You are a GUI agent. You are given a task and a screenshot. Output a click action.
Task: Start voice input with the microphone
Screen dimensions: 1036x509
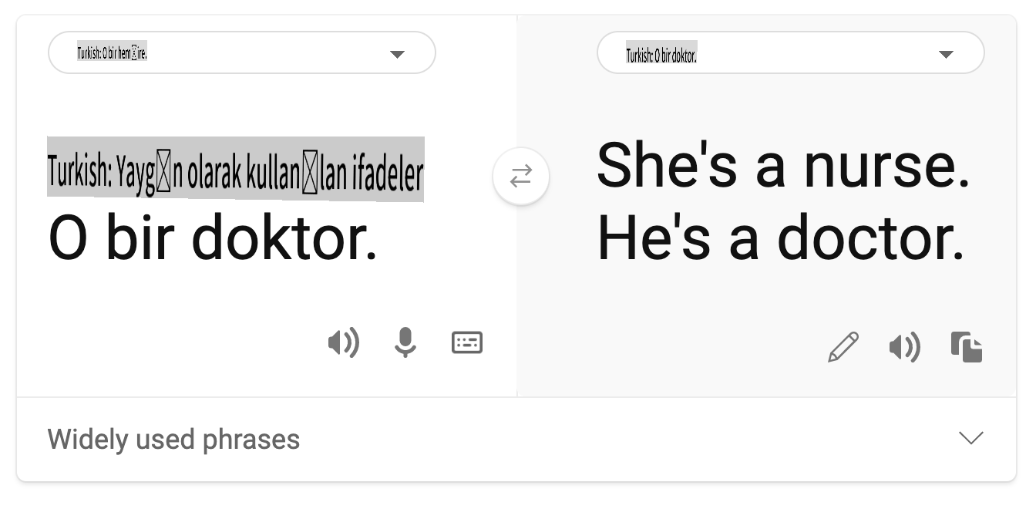[x=405, y=342]
